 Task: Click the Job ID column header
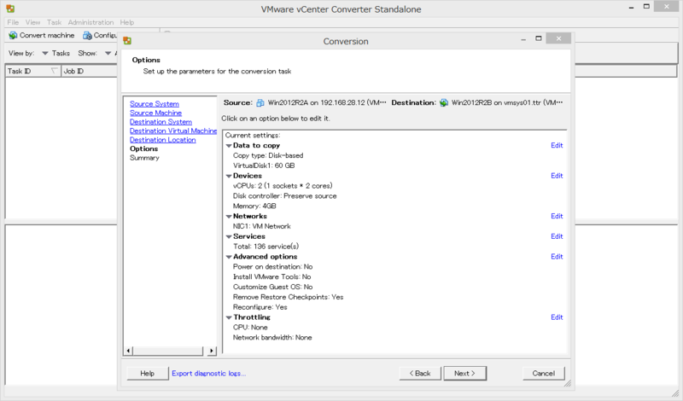[x=90, y=71]
